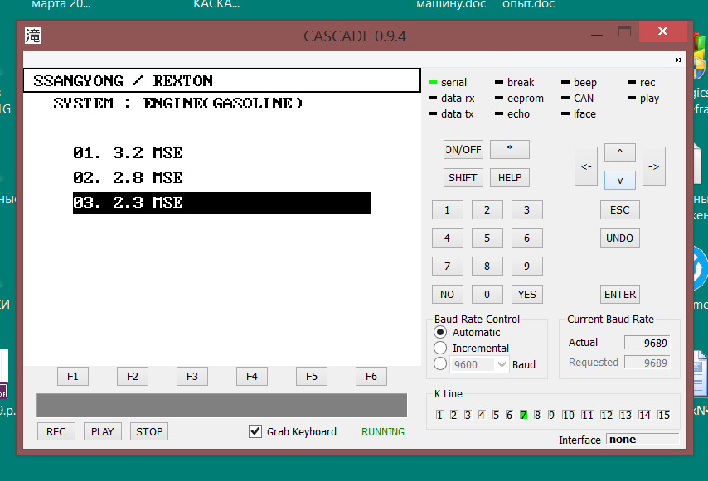Select the fixed 9600 Baud radio option
This screenshot has width=708, height=481.
(440, 363)
